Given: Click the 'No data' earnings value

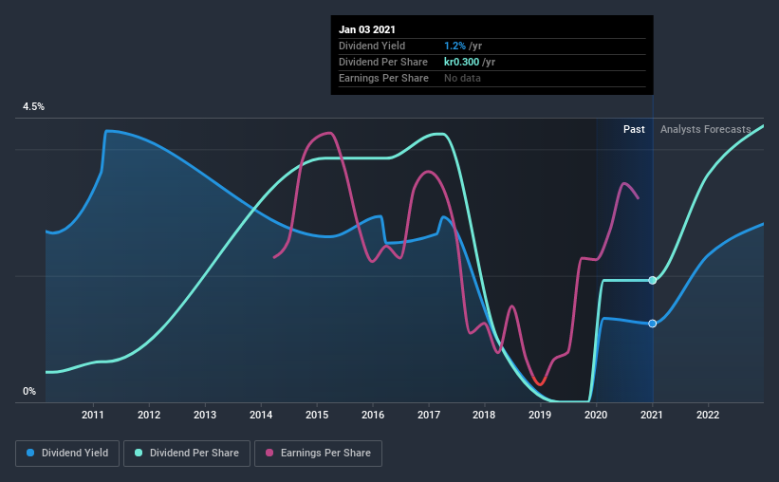Looking at the screenshot, I should (462, 78).
